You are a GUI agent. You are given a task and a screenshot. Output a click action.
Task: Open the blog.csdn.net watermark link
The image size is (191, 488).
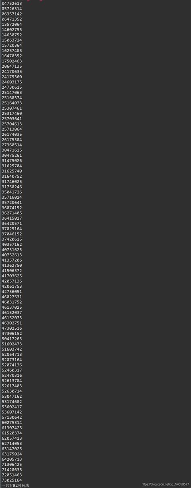pyautogui.click(x=165, y=484)
